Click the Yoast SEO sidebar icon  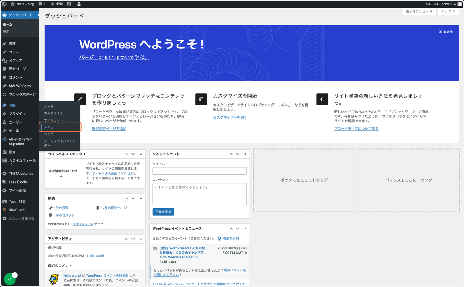click(5, 201)
